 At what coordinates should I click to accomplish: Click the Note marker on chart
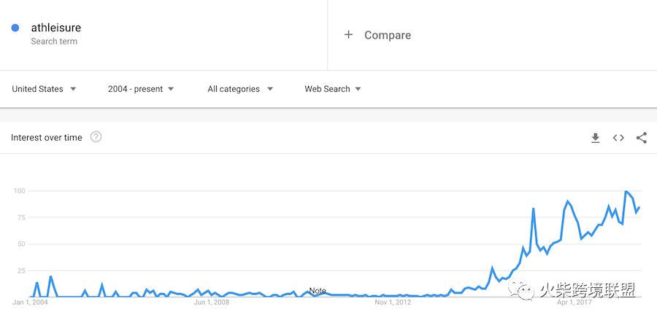[318, 290]
